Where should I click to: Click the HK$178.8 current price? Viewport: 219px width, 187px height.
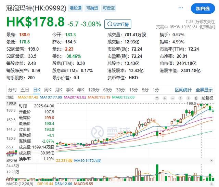(36, 22)
